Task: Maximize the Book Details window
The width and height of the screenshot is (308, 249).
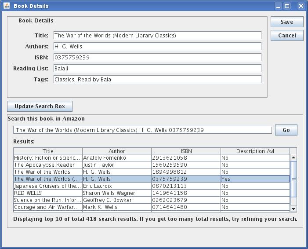Action: click(287, 6)
